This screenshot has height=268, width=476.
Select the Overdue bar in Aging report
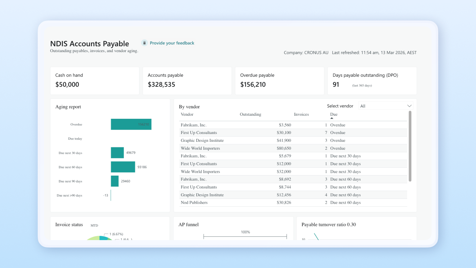point(131,124)
